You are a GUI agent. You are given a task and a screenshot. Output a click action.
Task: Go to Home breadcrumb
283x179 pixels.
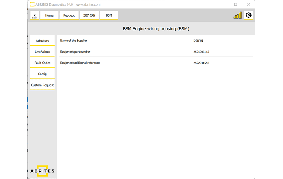pos(49,15)
